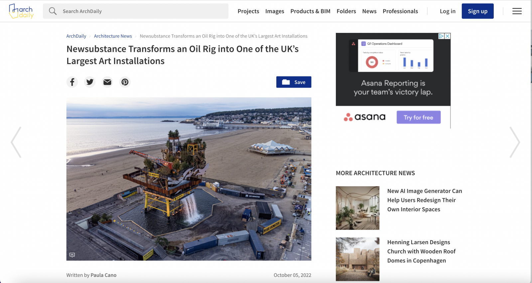Open the hamburger menu
Viewport: 532px width, 283px height.
click(x=517, y=11)
